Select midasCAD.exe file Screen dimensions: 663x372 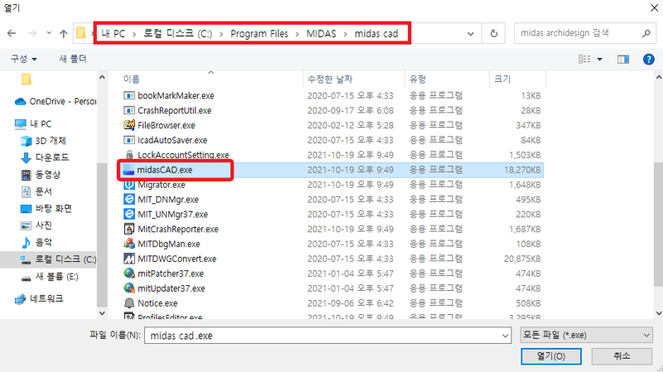coord(164,170)
